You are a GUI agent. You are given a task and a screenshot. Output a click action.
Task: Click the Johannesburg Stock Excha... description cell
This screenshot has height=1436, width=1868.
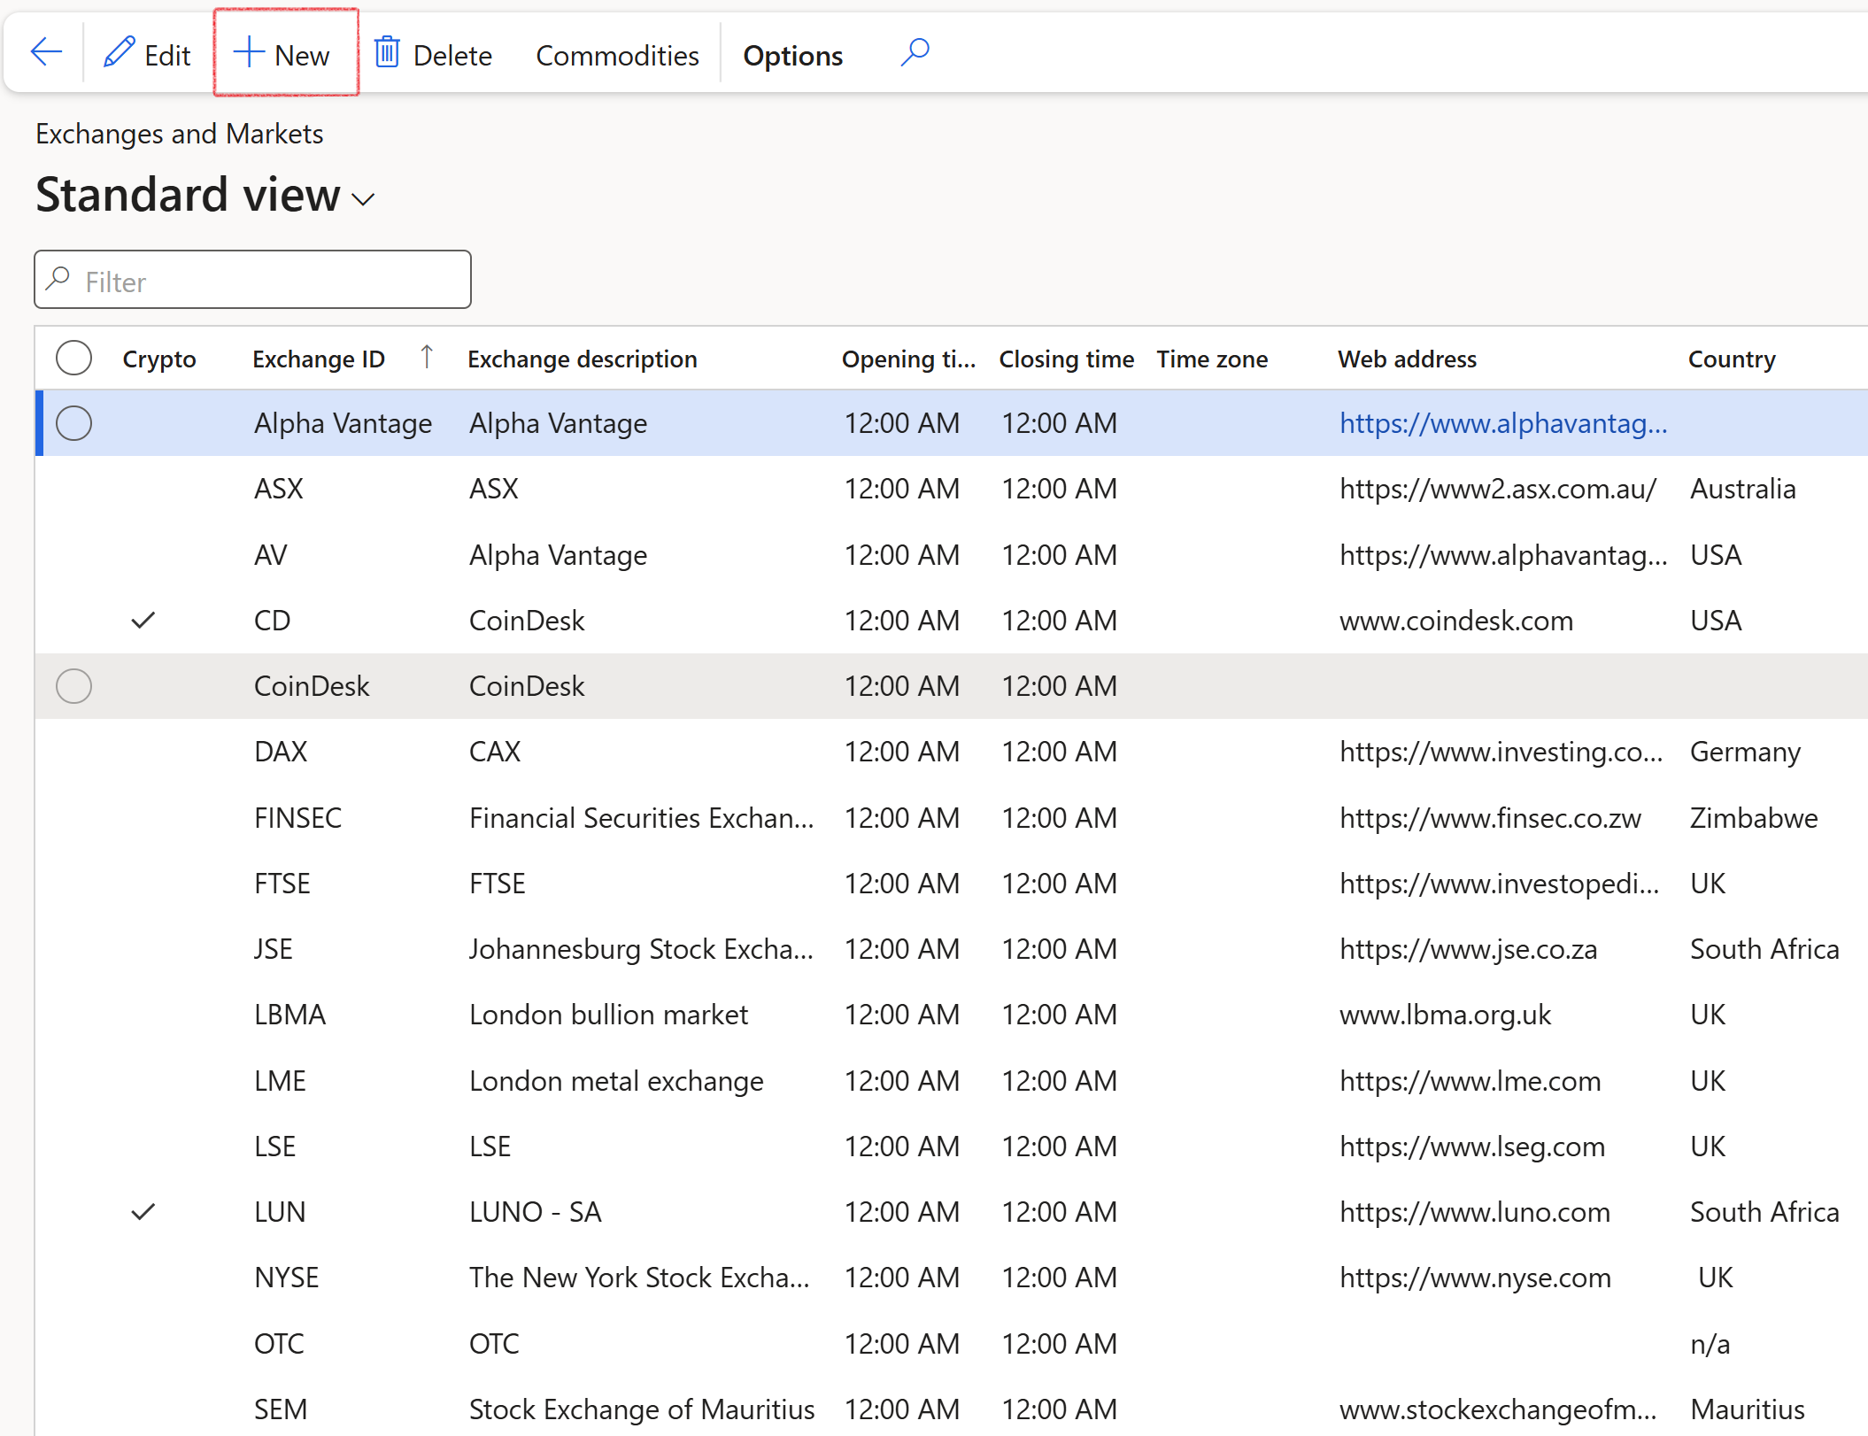[642, 949]
